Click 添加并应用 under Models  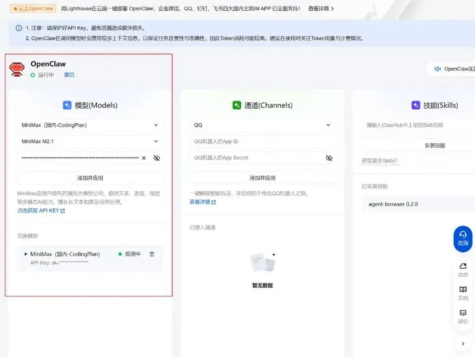(x=90, y=178)
